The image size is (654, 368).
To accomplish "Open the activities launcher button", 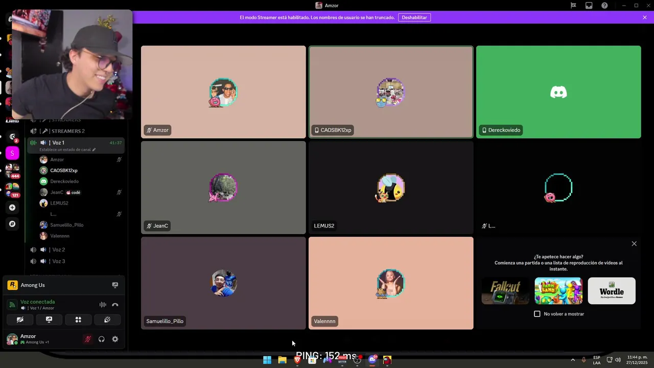I will [78, 319].
